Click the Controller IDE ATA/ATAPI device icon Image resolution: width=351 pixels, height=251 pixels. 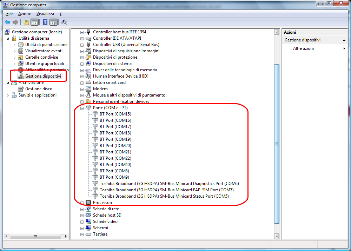pos(88,38)
